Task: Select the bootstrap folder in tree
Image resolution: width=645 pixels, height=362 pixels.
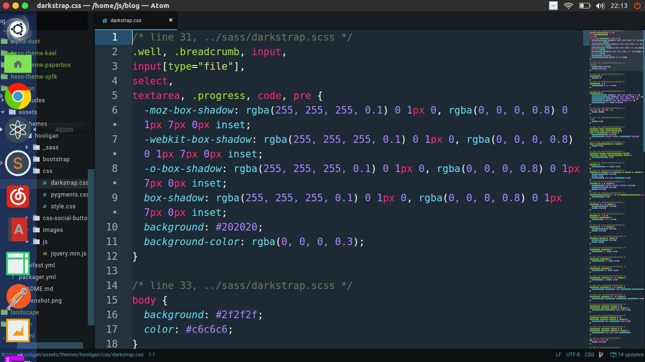Action: tap(56, 159)
